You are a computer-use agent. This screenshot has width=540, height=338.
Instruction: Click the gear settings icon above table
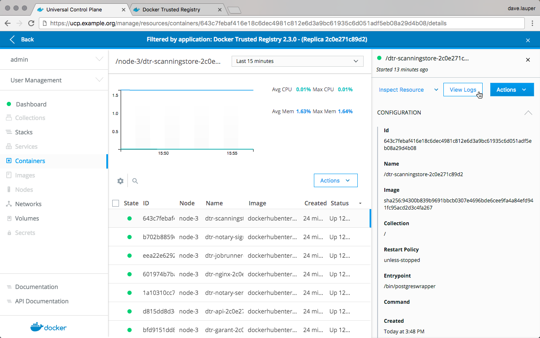(120, 181)
